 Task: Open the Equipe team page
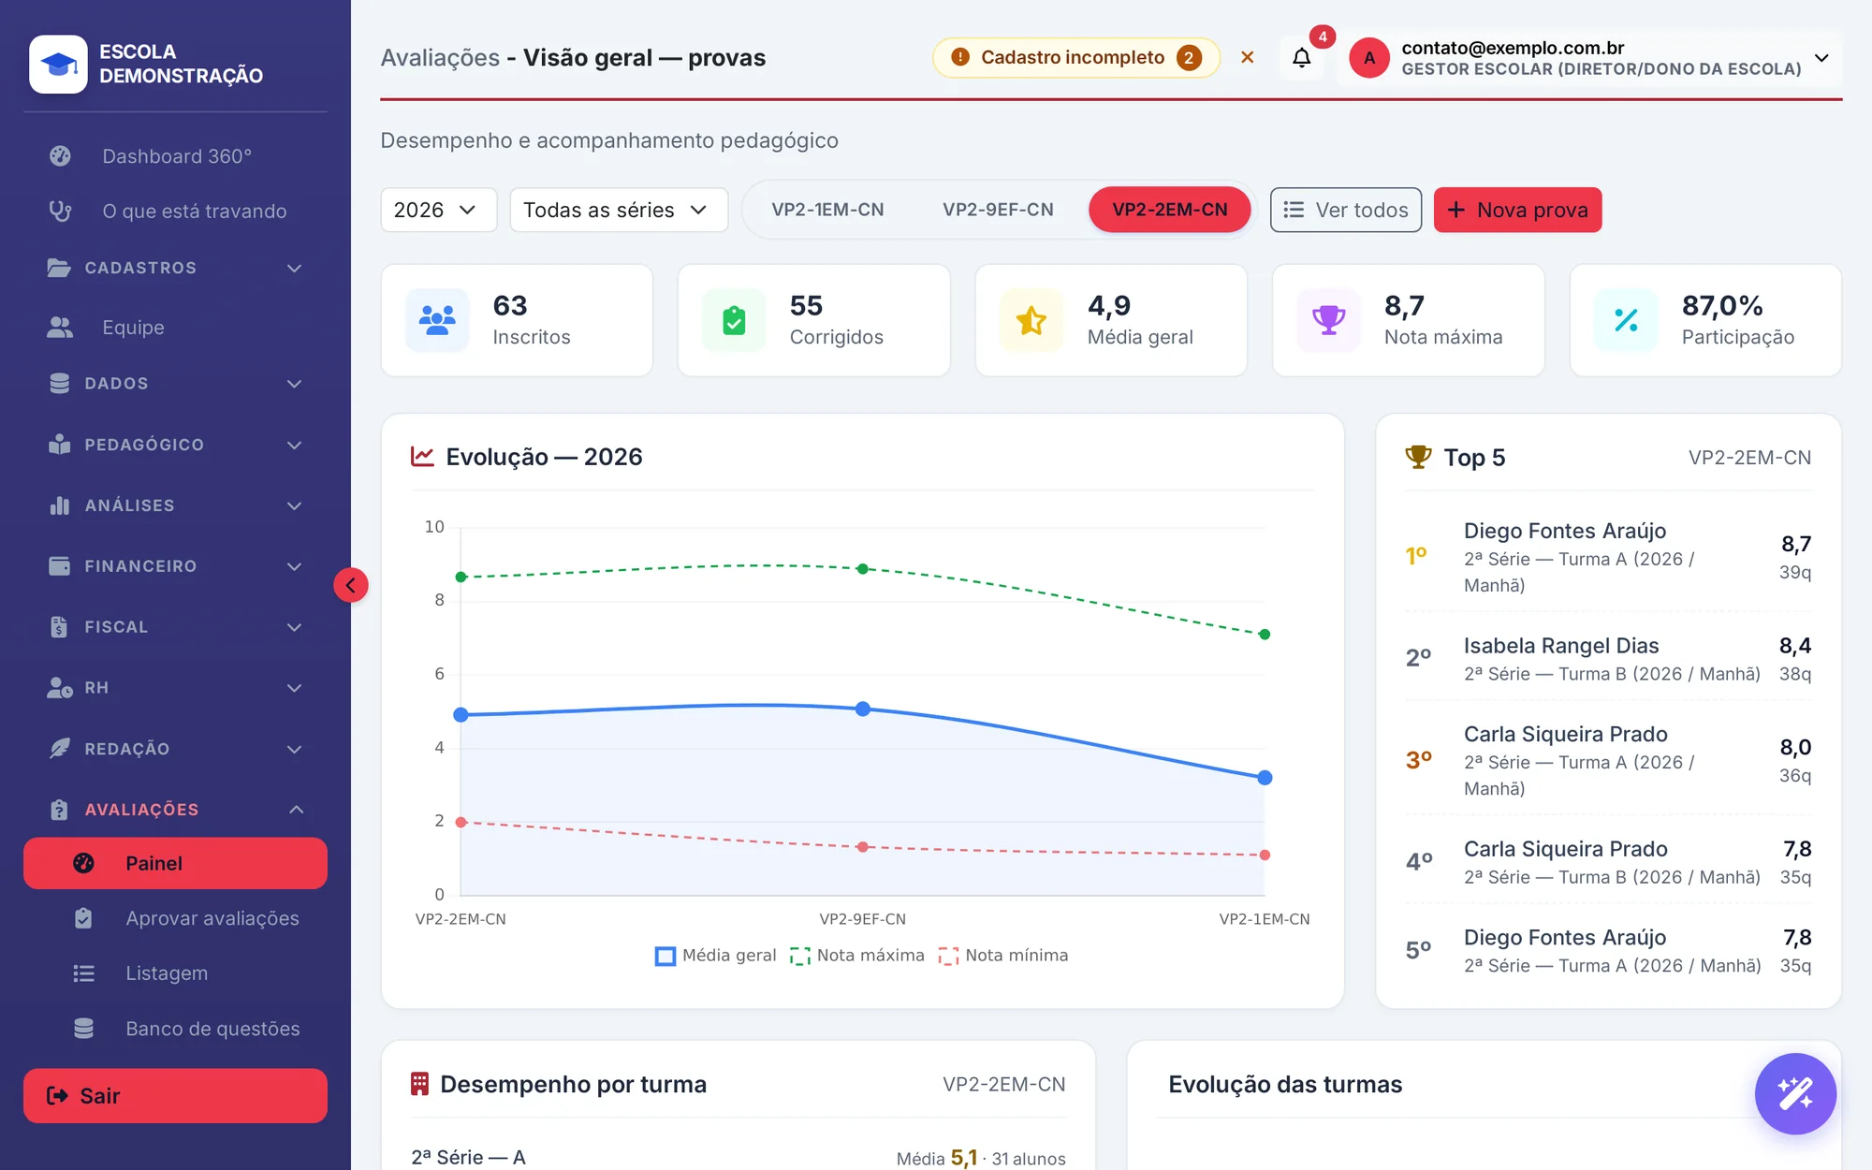(175, 328)
